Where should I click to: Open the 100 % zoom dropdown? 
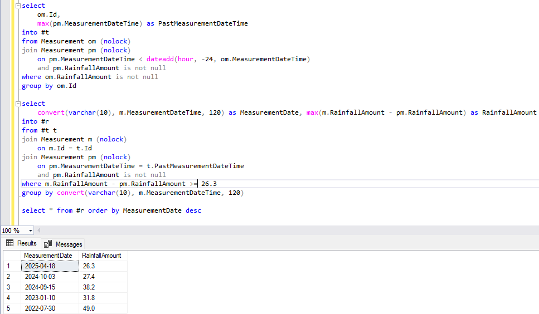30,230
